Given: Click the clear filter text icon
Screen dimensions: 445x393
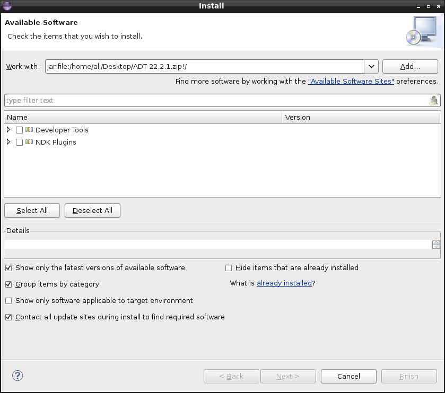Looking at the screenshot, I should pyautogui.click(x=434, y=100).
